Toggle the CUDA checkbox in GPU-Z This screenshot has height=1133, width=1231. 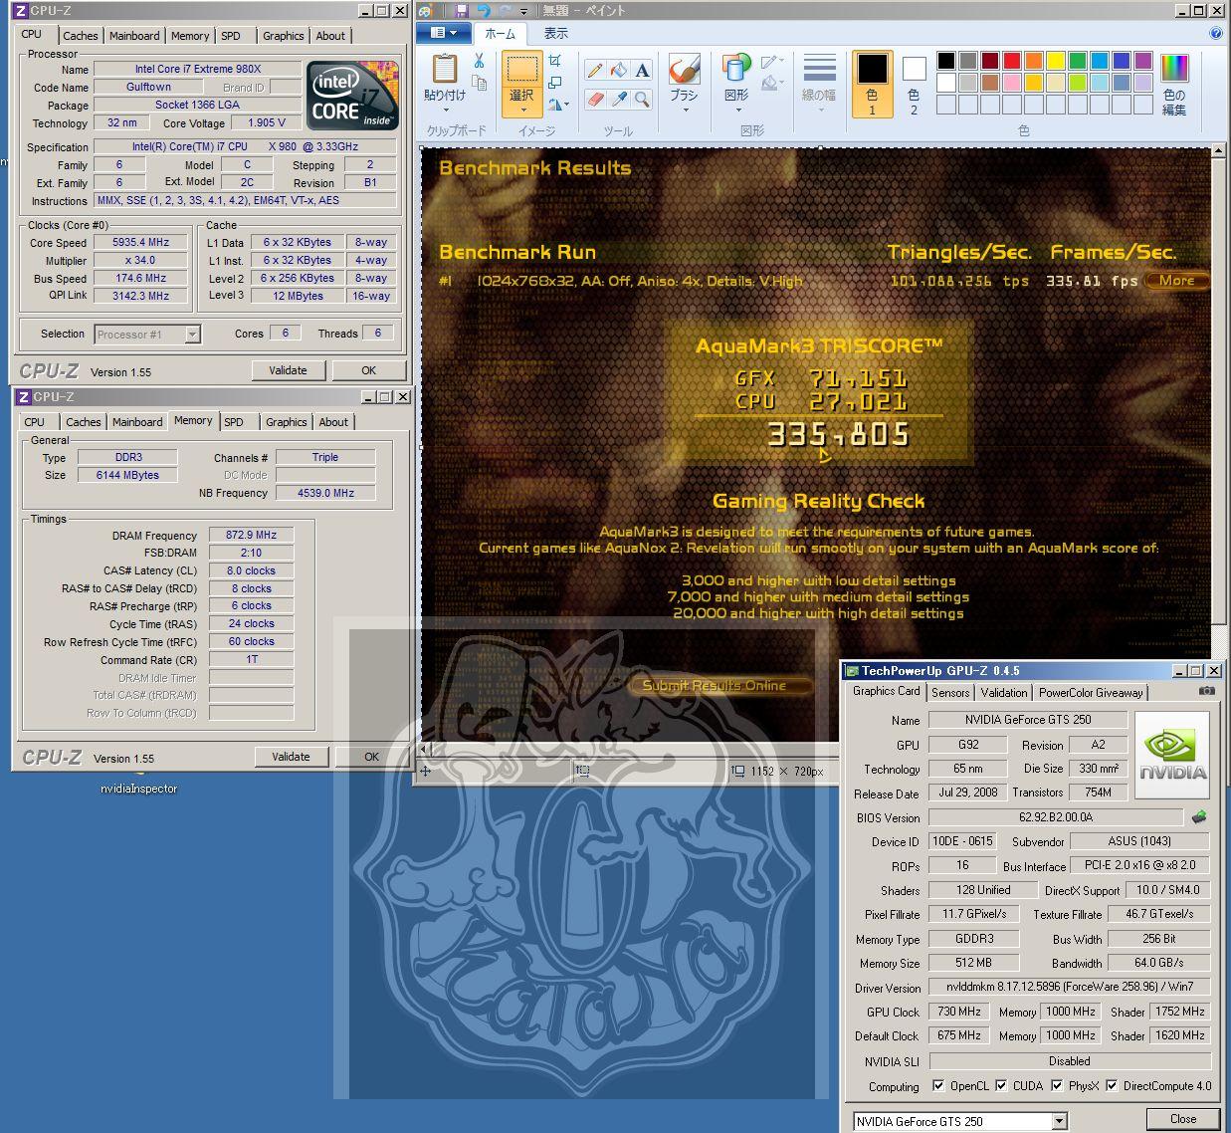pos(1001,1085)
